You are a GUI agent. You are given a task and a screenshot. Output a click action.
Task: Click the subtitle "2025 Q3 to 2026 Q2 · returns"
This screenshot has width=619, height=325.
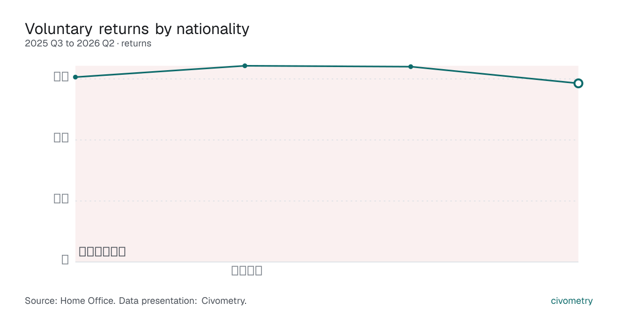click(x=88, y=43)
